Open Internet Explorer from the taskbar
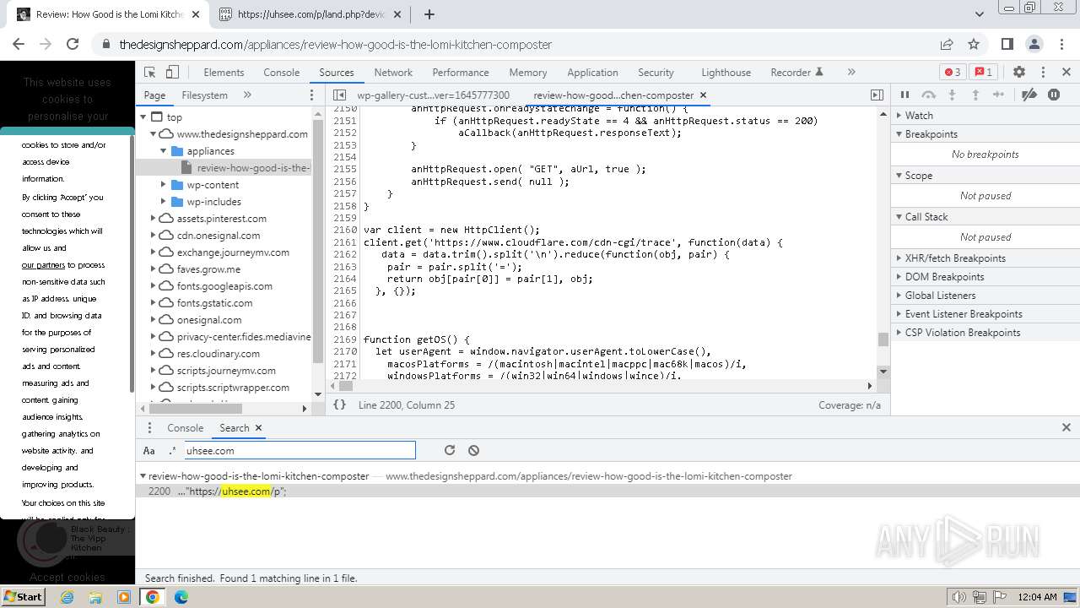Screen dimensions: 1080x608 tap(67, 597)
